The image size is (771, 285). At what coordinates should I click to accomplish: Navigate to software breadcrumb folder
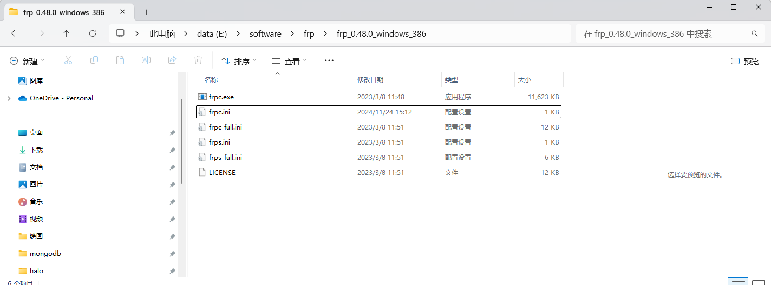click(x=265, y=33)
